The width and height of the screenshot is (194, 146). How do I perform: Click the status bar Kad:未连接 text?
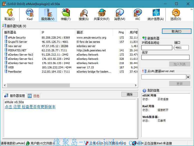click(164, 143)
